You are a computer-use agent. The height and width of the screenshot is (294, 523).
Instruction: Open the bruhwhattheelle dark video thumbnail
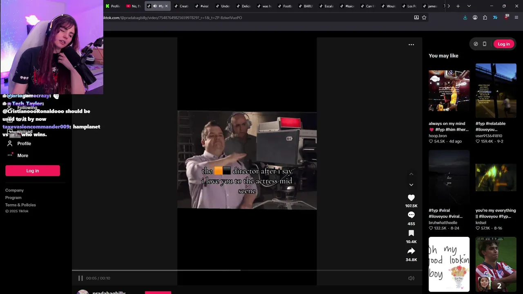pos(449,178)
